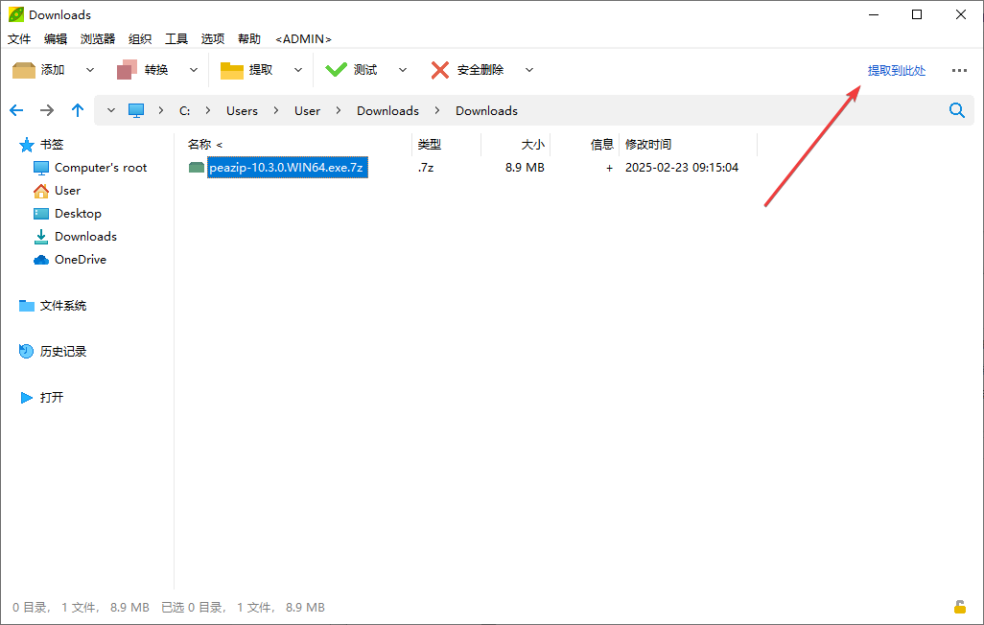This screenshot has width=984, height=625.
Task: Click the 提取到此处 link
Action: (896, 70)
